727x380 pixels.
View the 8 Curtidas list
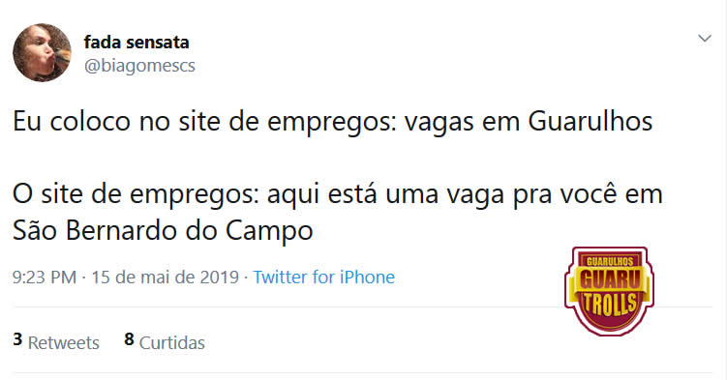pyautogui.click(x=165, y=341)
